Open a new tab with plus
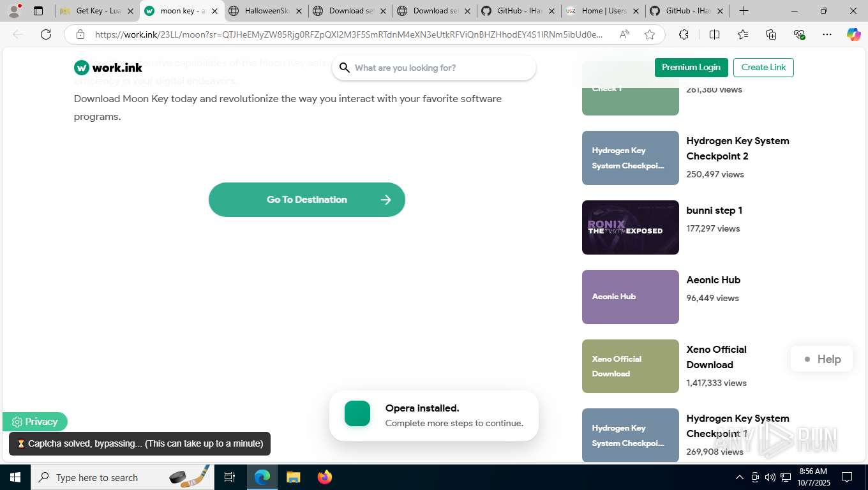Screen dimensions: 868x490 (744, 11)
